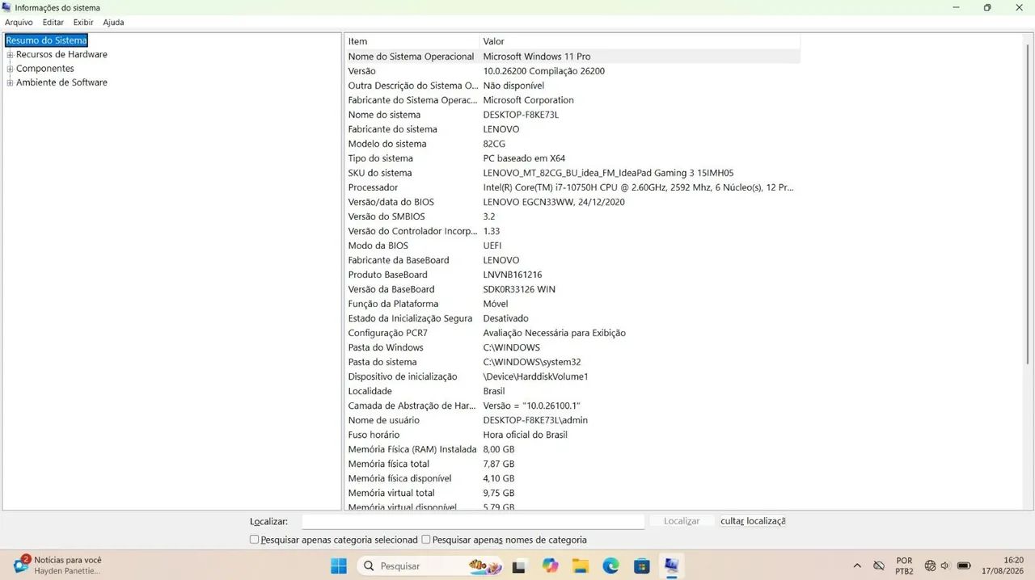
Task: Select the Dispositivo de inicialização row
Action: coord(572,376)
